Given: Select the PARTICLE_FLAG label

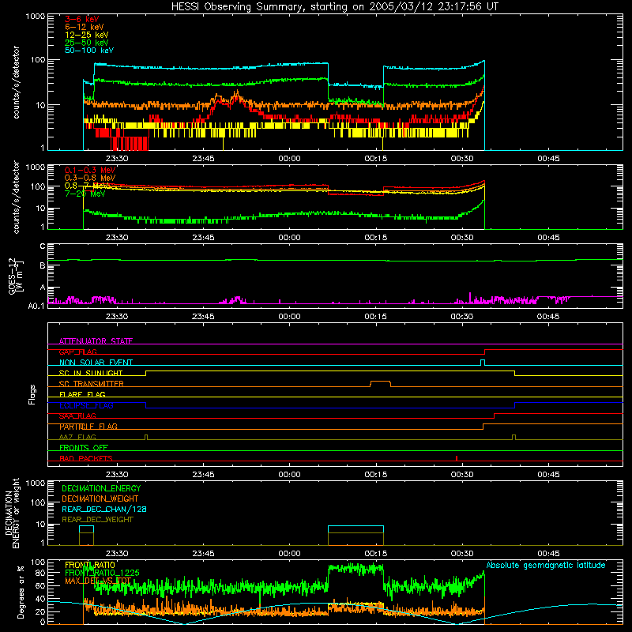Looking at the screenshot, I should pyautogui.click(x=88, y=427).
